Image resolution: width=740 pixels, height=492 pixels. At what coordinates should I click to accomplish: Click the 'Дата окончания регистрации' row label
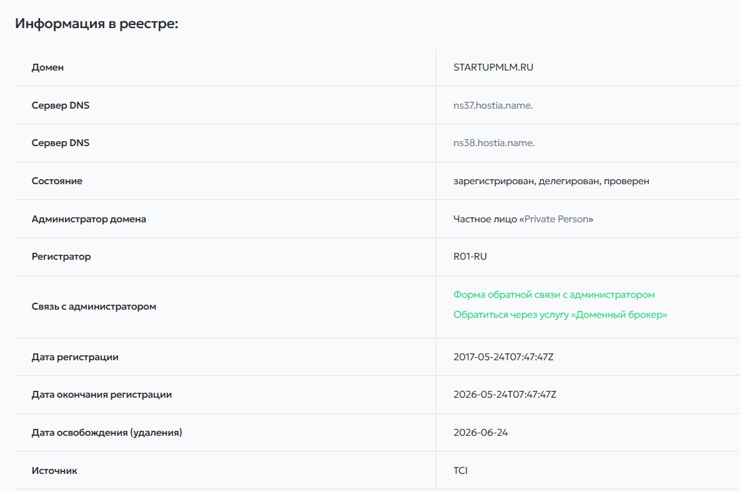pos(101,395)
